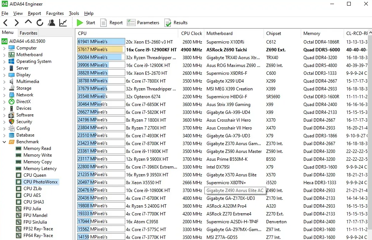Open the Tools menu
Screen dimensions: 372x240
pos(74,13)
